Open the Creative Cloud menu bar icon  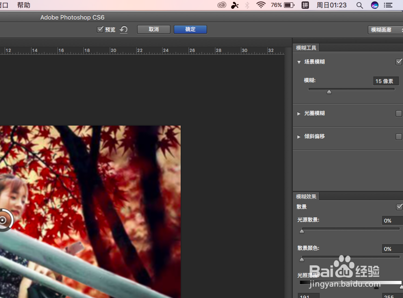[x=221, y=5]
